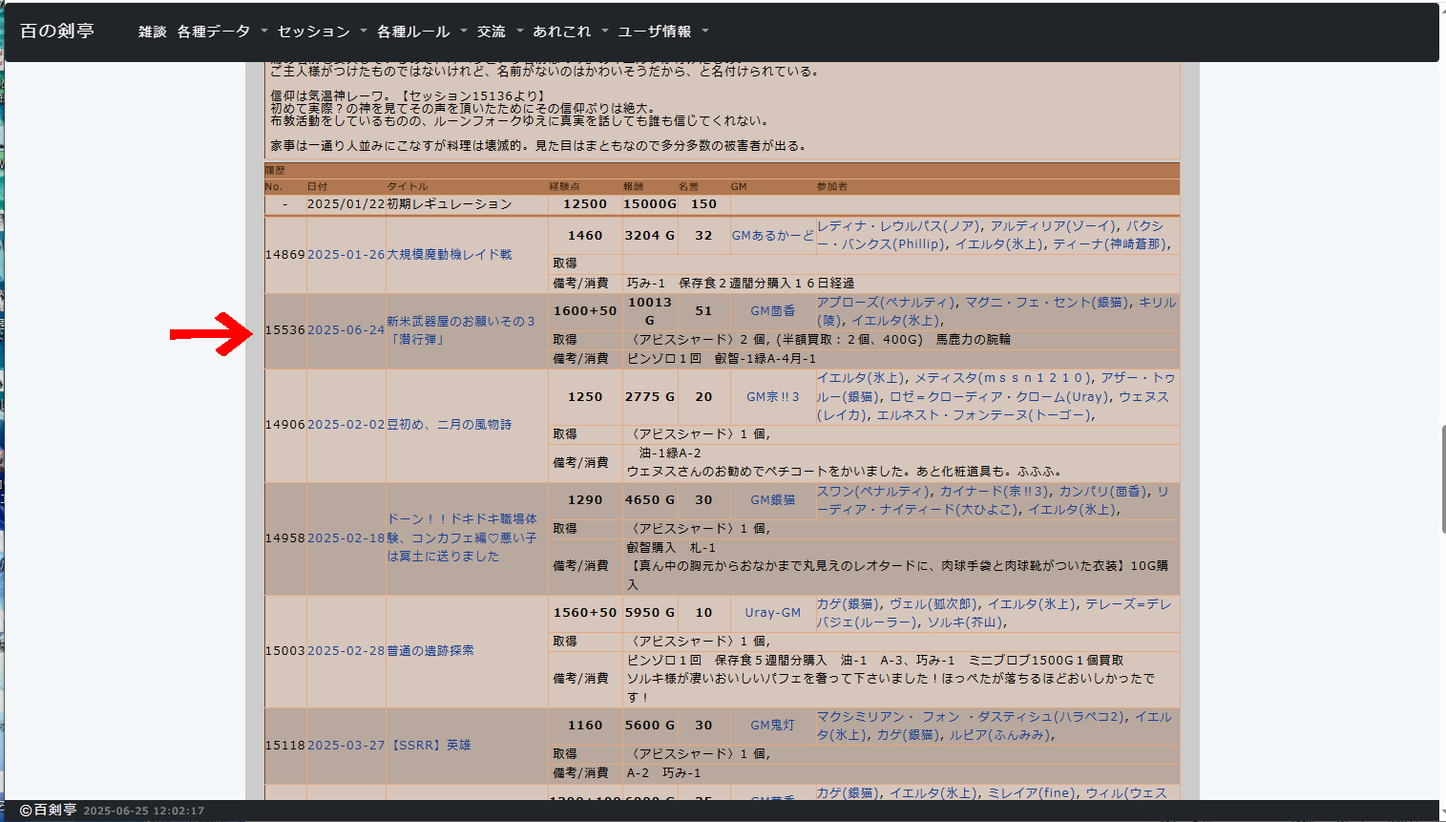The height and width of the screenshot is (822, 1446).
Task: Click the 雑談 menu item
Action: point(152,32)
